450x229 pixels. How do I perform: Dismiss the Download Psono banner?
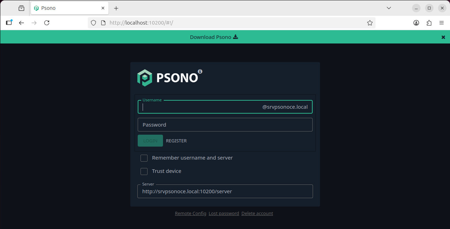(443, 37)
